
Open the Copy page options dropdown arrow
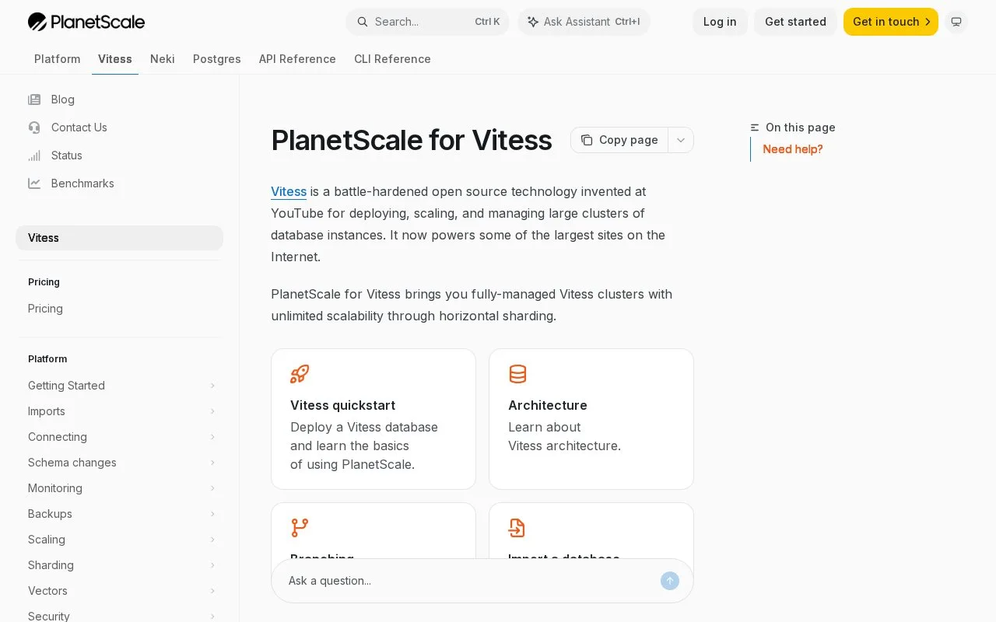coord(681,140)
